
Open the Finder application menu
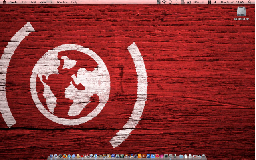14,2
